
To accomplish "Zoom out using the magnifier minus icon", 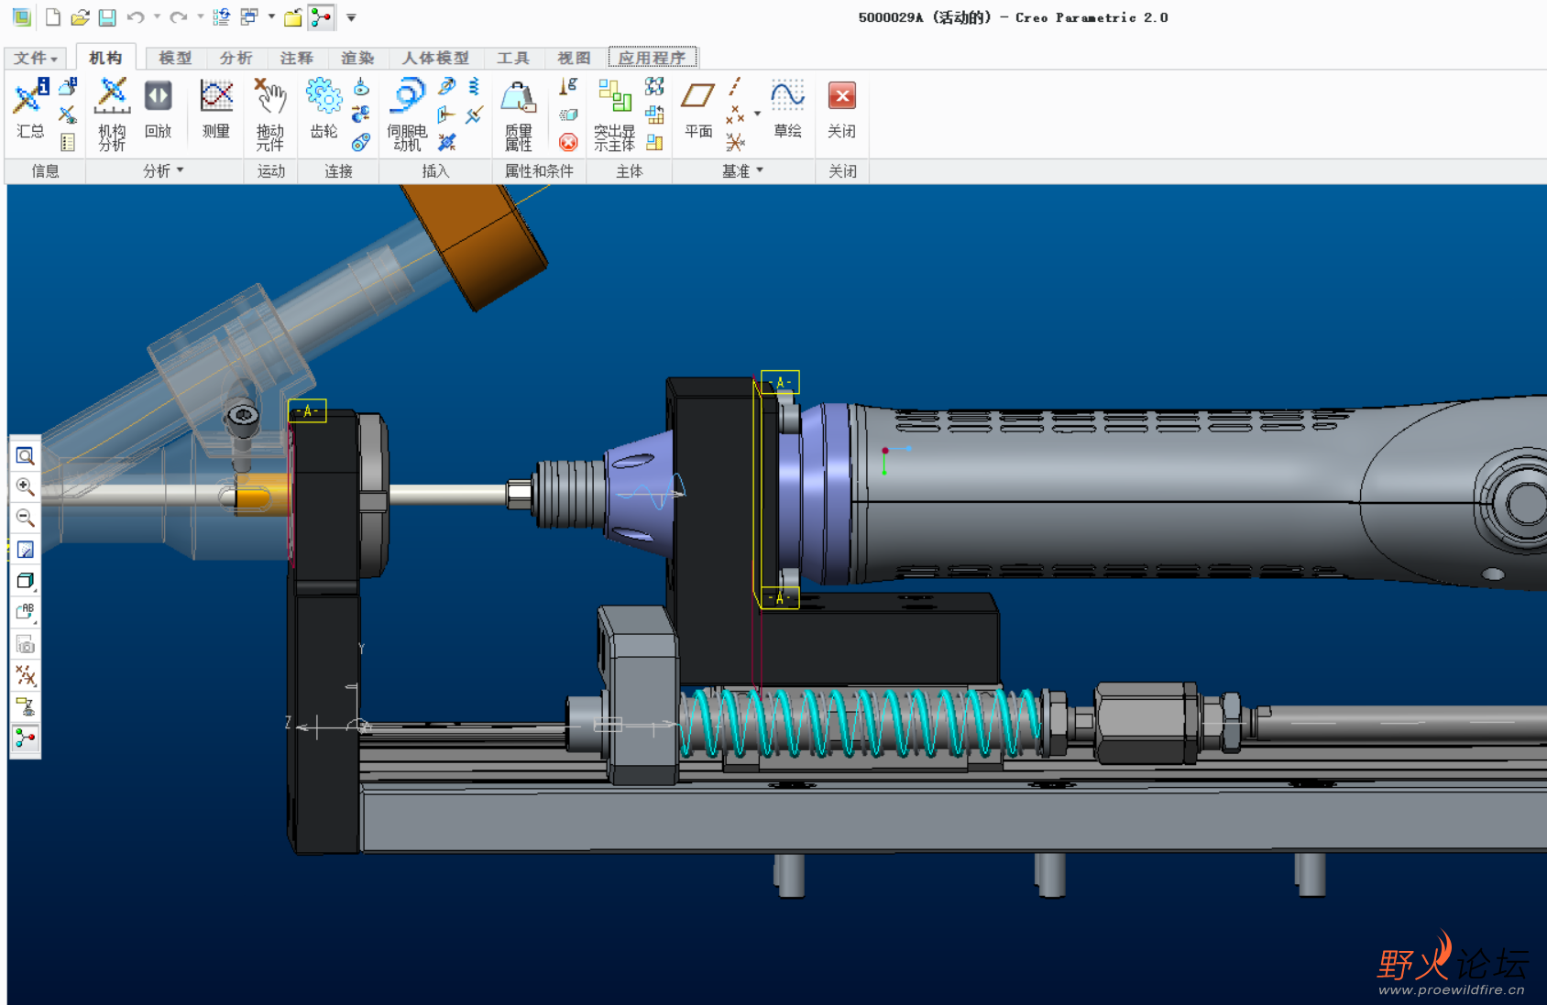I will [26, 518].
